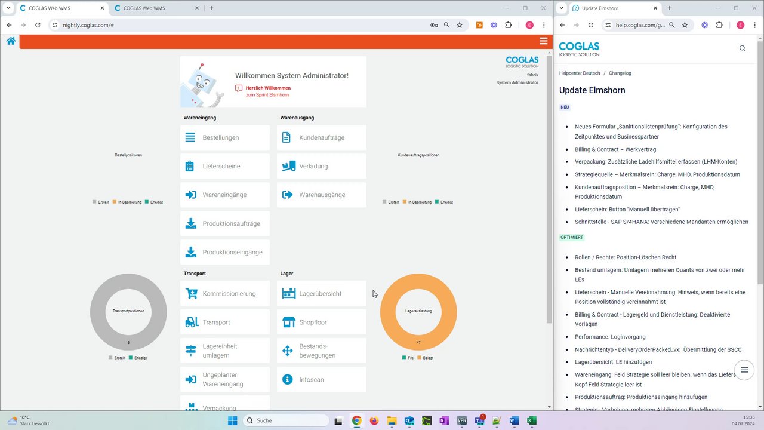The height and width of the screenshot is (430, 764).
Task: Open the Windows Start menu
Action: pos(232,420)
